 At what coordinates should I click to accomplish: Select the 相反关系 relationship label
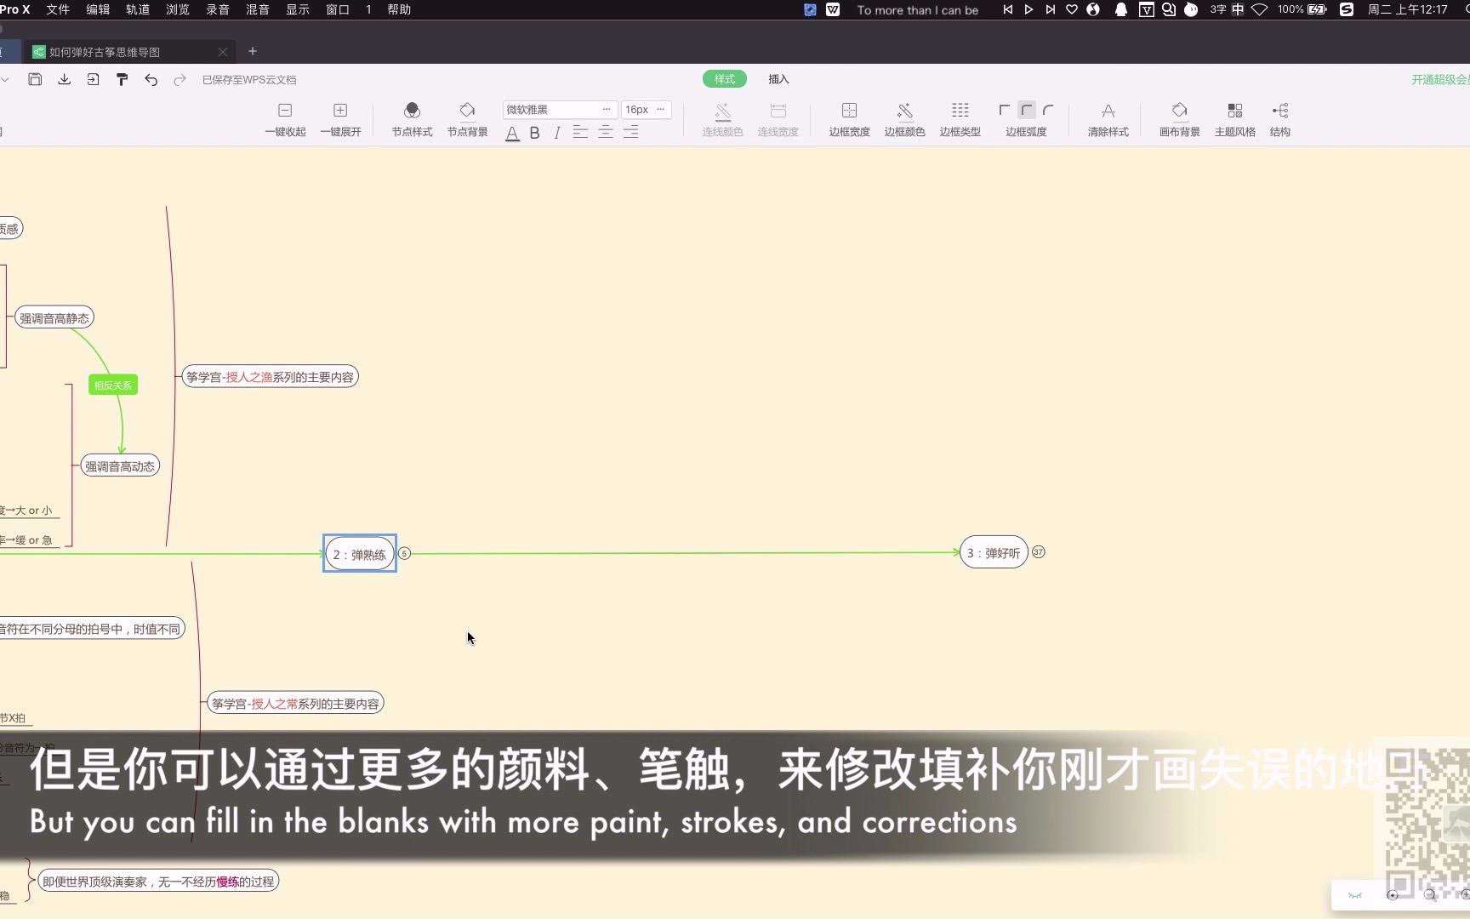tap(113, 385)
